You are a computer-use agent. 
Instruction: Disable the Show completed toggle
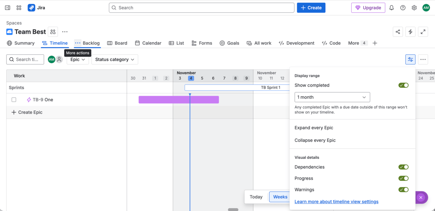click(x=403, y=85)
